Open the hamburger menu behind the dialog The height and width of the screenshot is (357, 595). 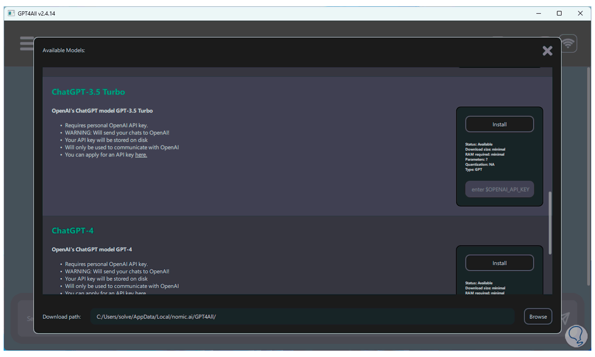click(x=27, y=44)
